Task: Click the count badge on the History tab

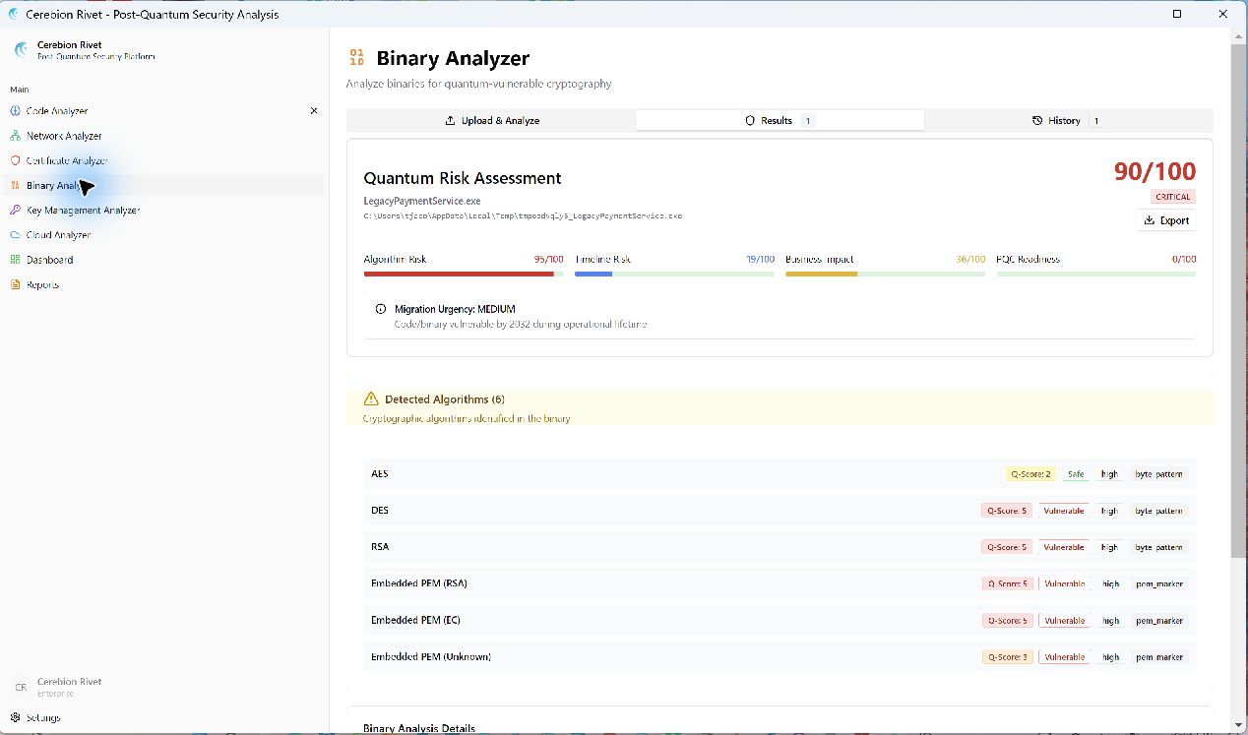Action: pyautogui.click(x=1095, y=120)
